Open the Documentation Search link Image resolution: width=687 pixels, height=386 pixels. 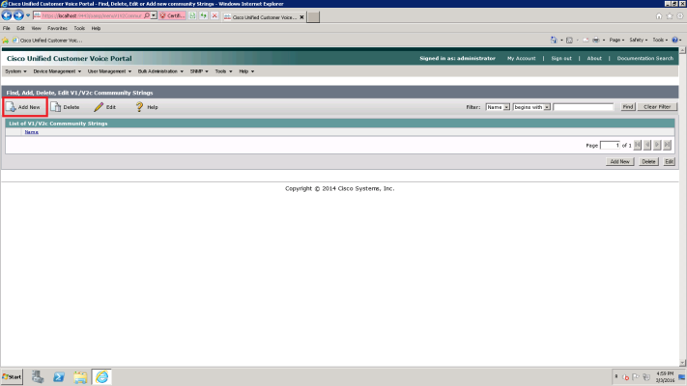[x=644, y=58]
